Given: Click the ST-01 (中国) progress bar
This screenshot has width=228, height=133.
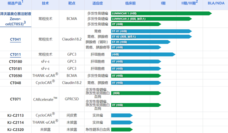Looking at the screenshot, I should pyautogui.click(x=151, y=31).
